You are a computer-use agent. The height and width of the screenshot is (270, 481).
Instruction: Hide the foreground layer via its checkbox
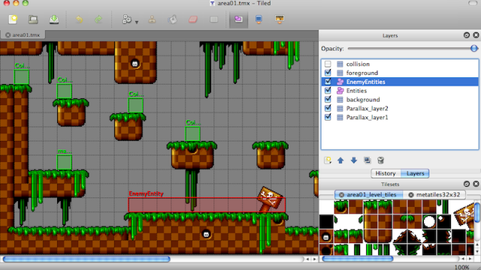(x=328, y=73)
